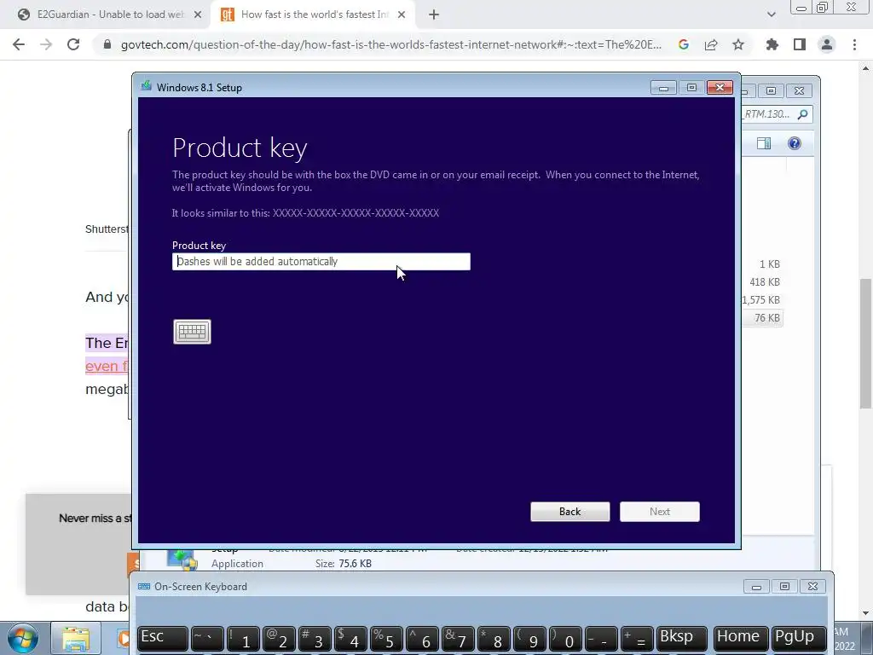Image resolution: width=873 pixels, height=655 pixels.
Task: Click the PgUp key on On-Screen Keyboard
Action: 798,639
